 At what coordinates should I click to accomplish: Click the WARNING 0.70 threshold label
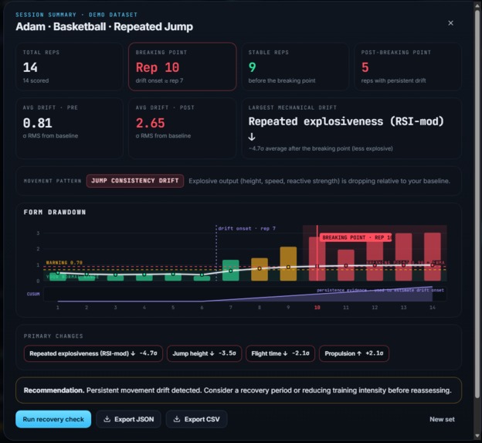pyautogui.click(x=64, y=262)
